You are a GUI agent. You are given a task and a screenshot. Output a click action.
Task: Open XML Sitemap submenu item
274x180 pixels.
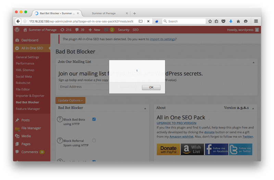point(25,70)
